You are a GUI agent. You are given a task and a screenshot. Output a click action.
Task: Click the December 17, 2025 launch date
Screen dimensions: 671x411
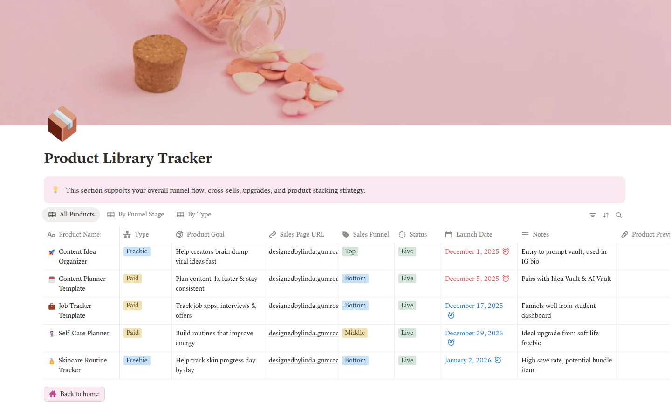(x=474, y=306)
